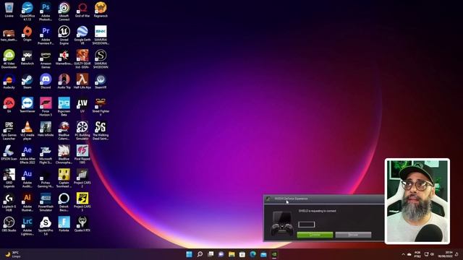Select the Adobe Illustrator shortcut
Viewport: 463px width, 260px height.
coord(27,202)
